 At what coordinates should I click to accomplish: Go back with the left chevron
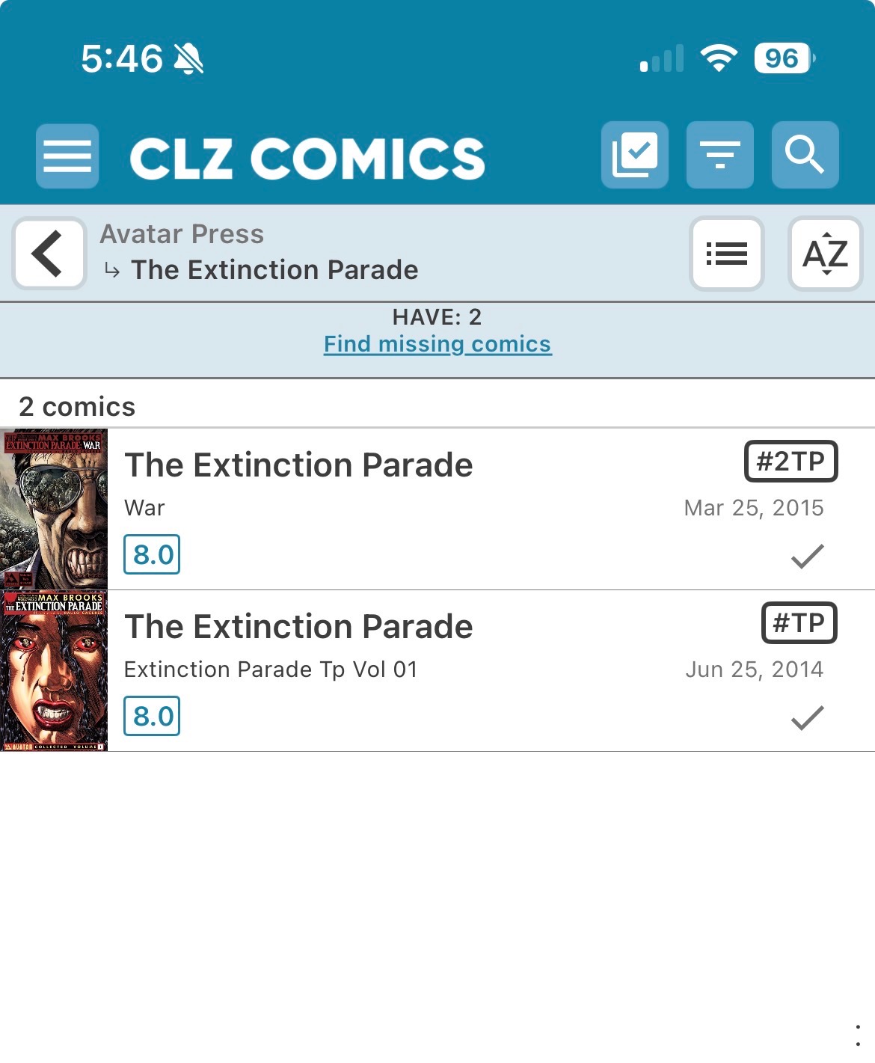tap(49, 254)
